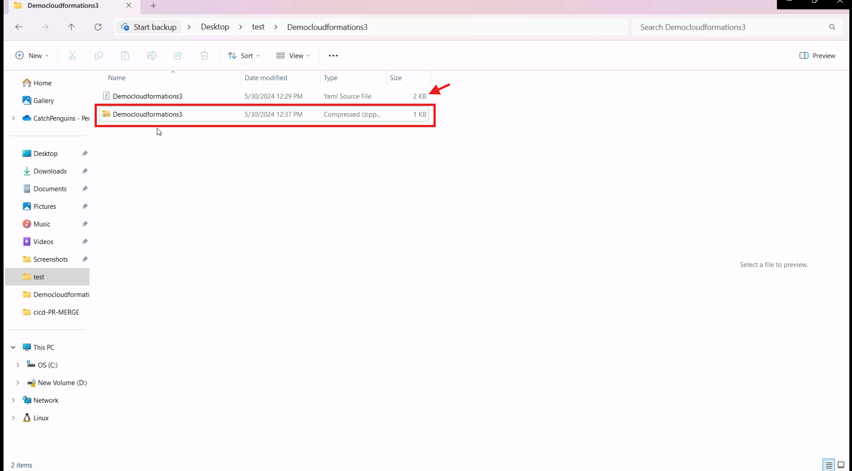Click the search magnifier icon
The width and height of the screenshot is (852, 471).
coord(832,27)
